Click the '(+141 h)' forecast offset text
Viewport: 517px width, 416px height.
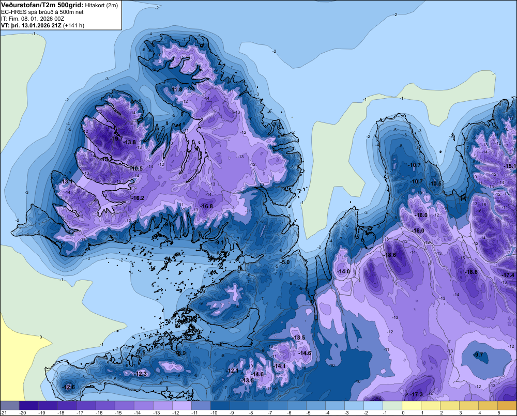coord(73,25)
